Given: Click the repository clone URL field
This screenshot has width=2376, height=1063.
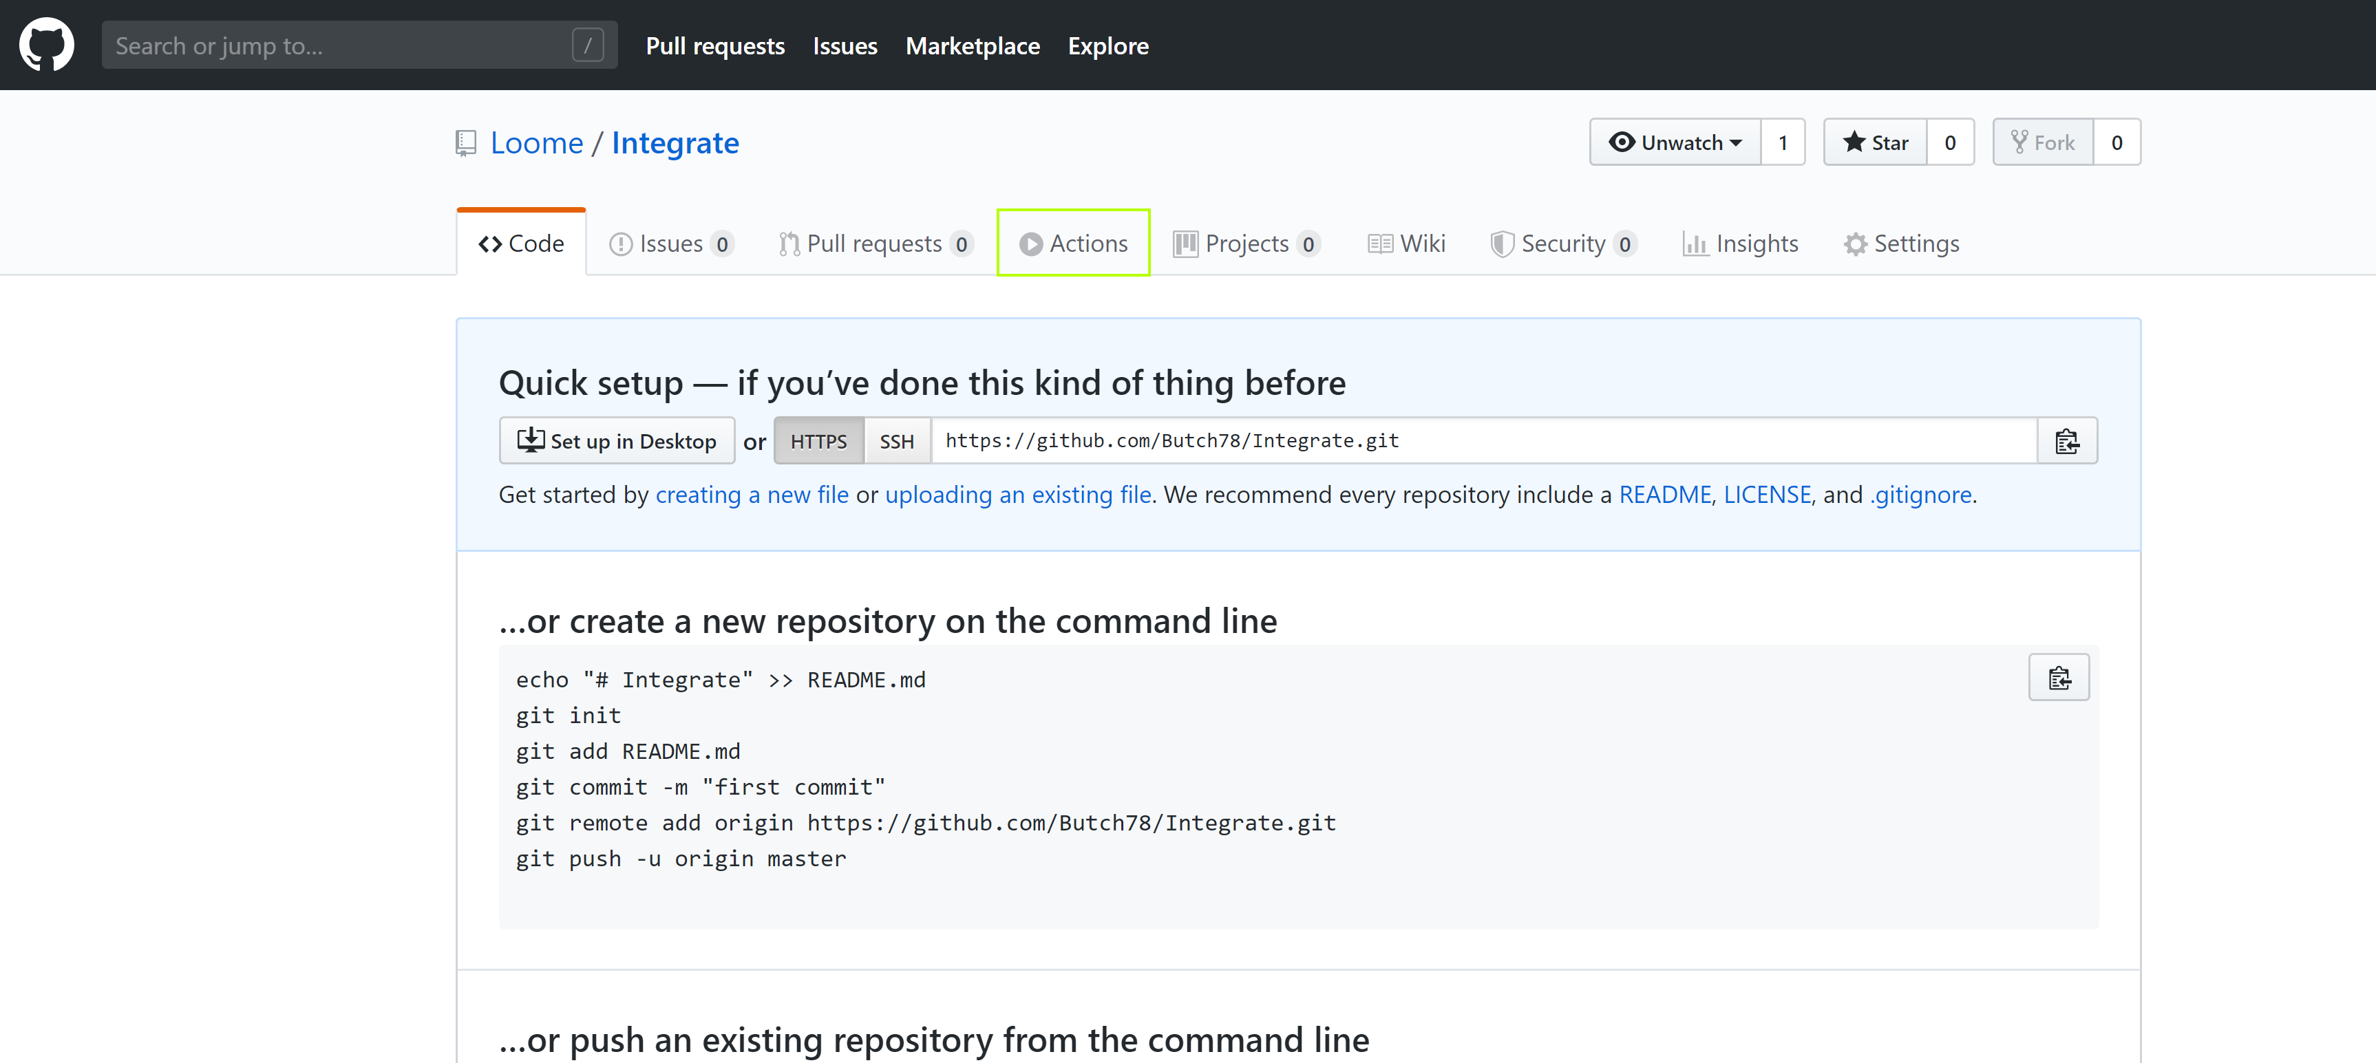Looking at the screenshot, I should [x=1484, y=441].
